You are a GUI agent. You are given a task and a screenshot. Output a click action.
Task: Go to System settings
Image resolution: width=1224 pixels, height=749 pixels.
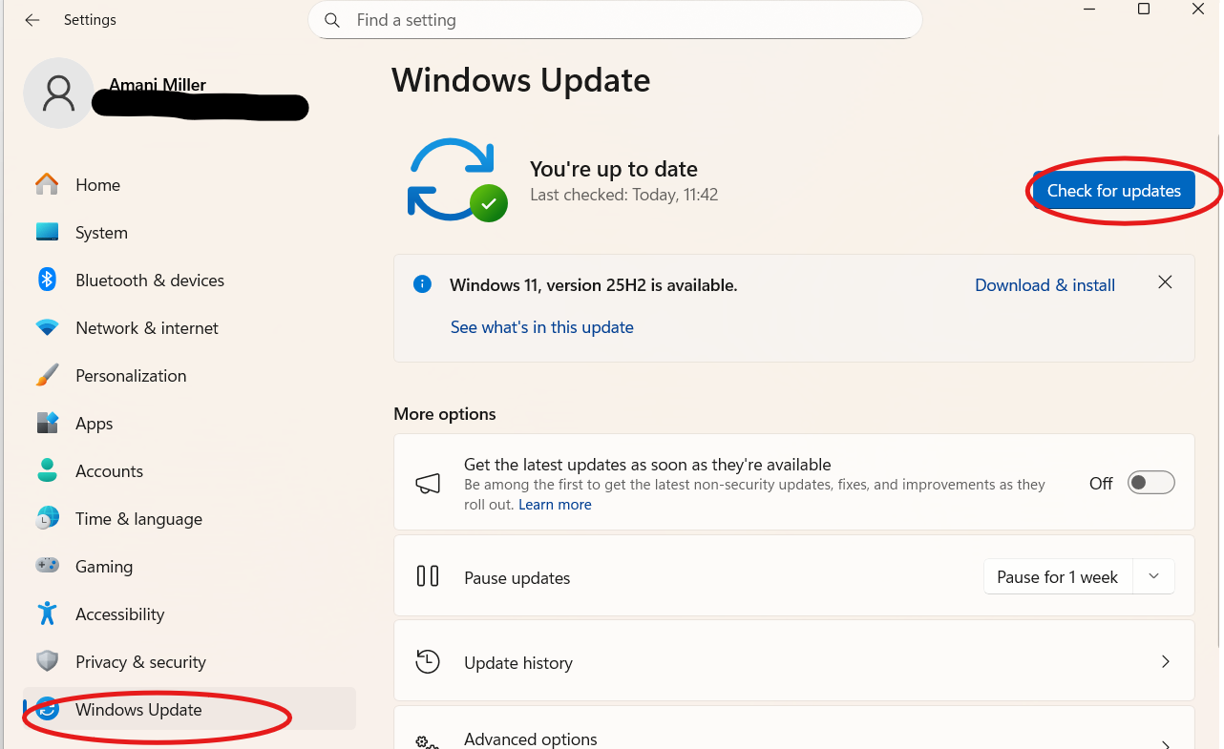[189, 232]
